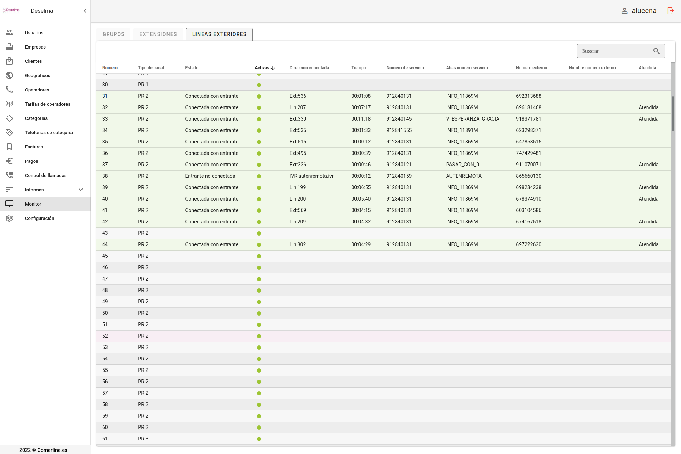Click the Lin:302 address cell
Screen dimensions: 681x454
point(298,244)
